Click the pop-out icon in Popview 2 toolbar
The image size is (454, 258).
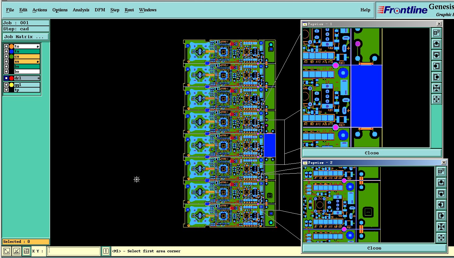441,171
